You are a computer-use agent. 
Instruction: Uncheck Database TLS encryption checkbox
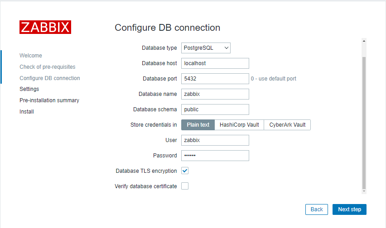coord(185,171)
